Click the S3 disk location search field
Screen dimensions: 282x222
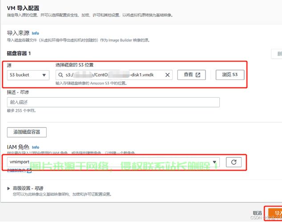114,75
